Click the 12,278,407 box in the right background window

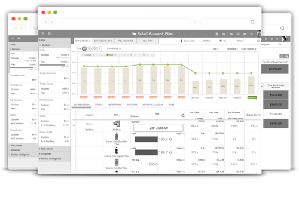274,69
